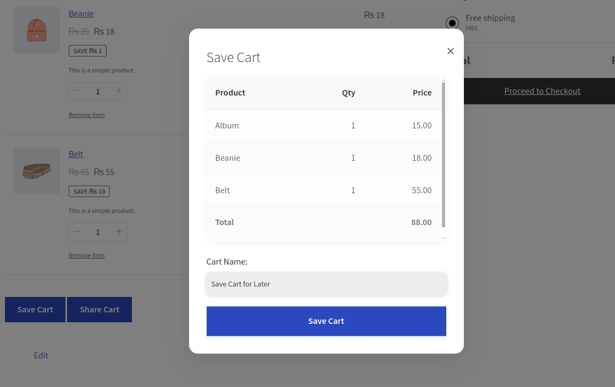Screen dimensions: 615x387
Task: Remove the Beanie item from cart
Action: coord(86,114)
